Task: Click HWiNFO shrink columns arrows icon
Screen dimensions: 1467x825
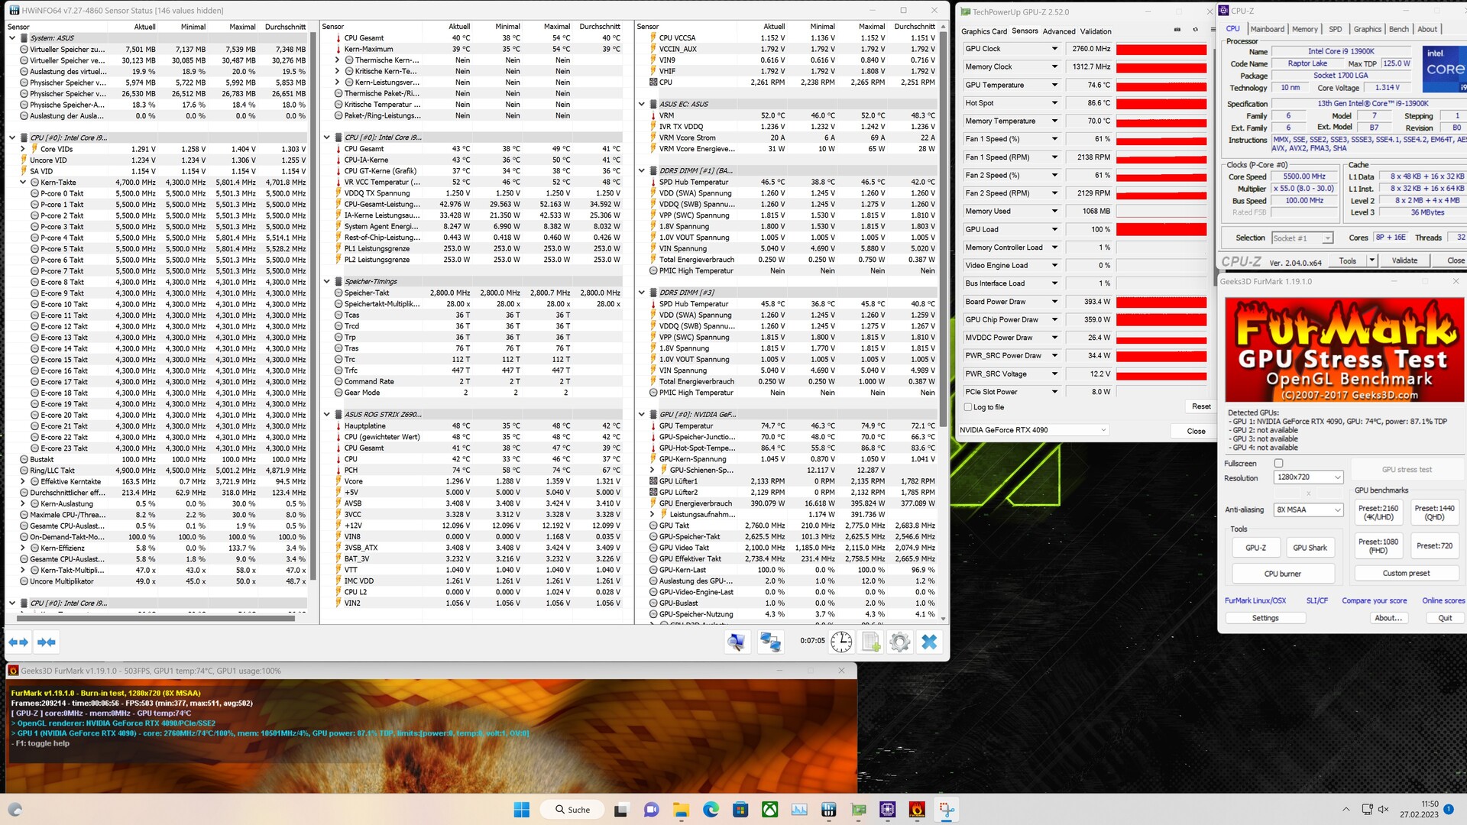Action: click(47, 642)
